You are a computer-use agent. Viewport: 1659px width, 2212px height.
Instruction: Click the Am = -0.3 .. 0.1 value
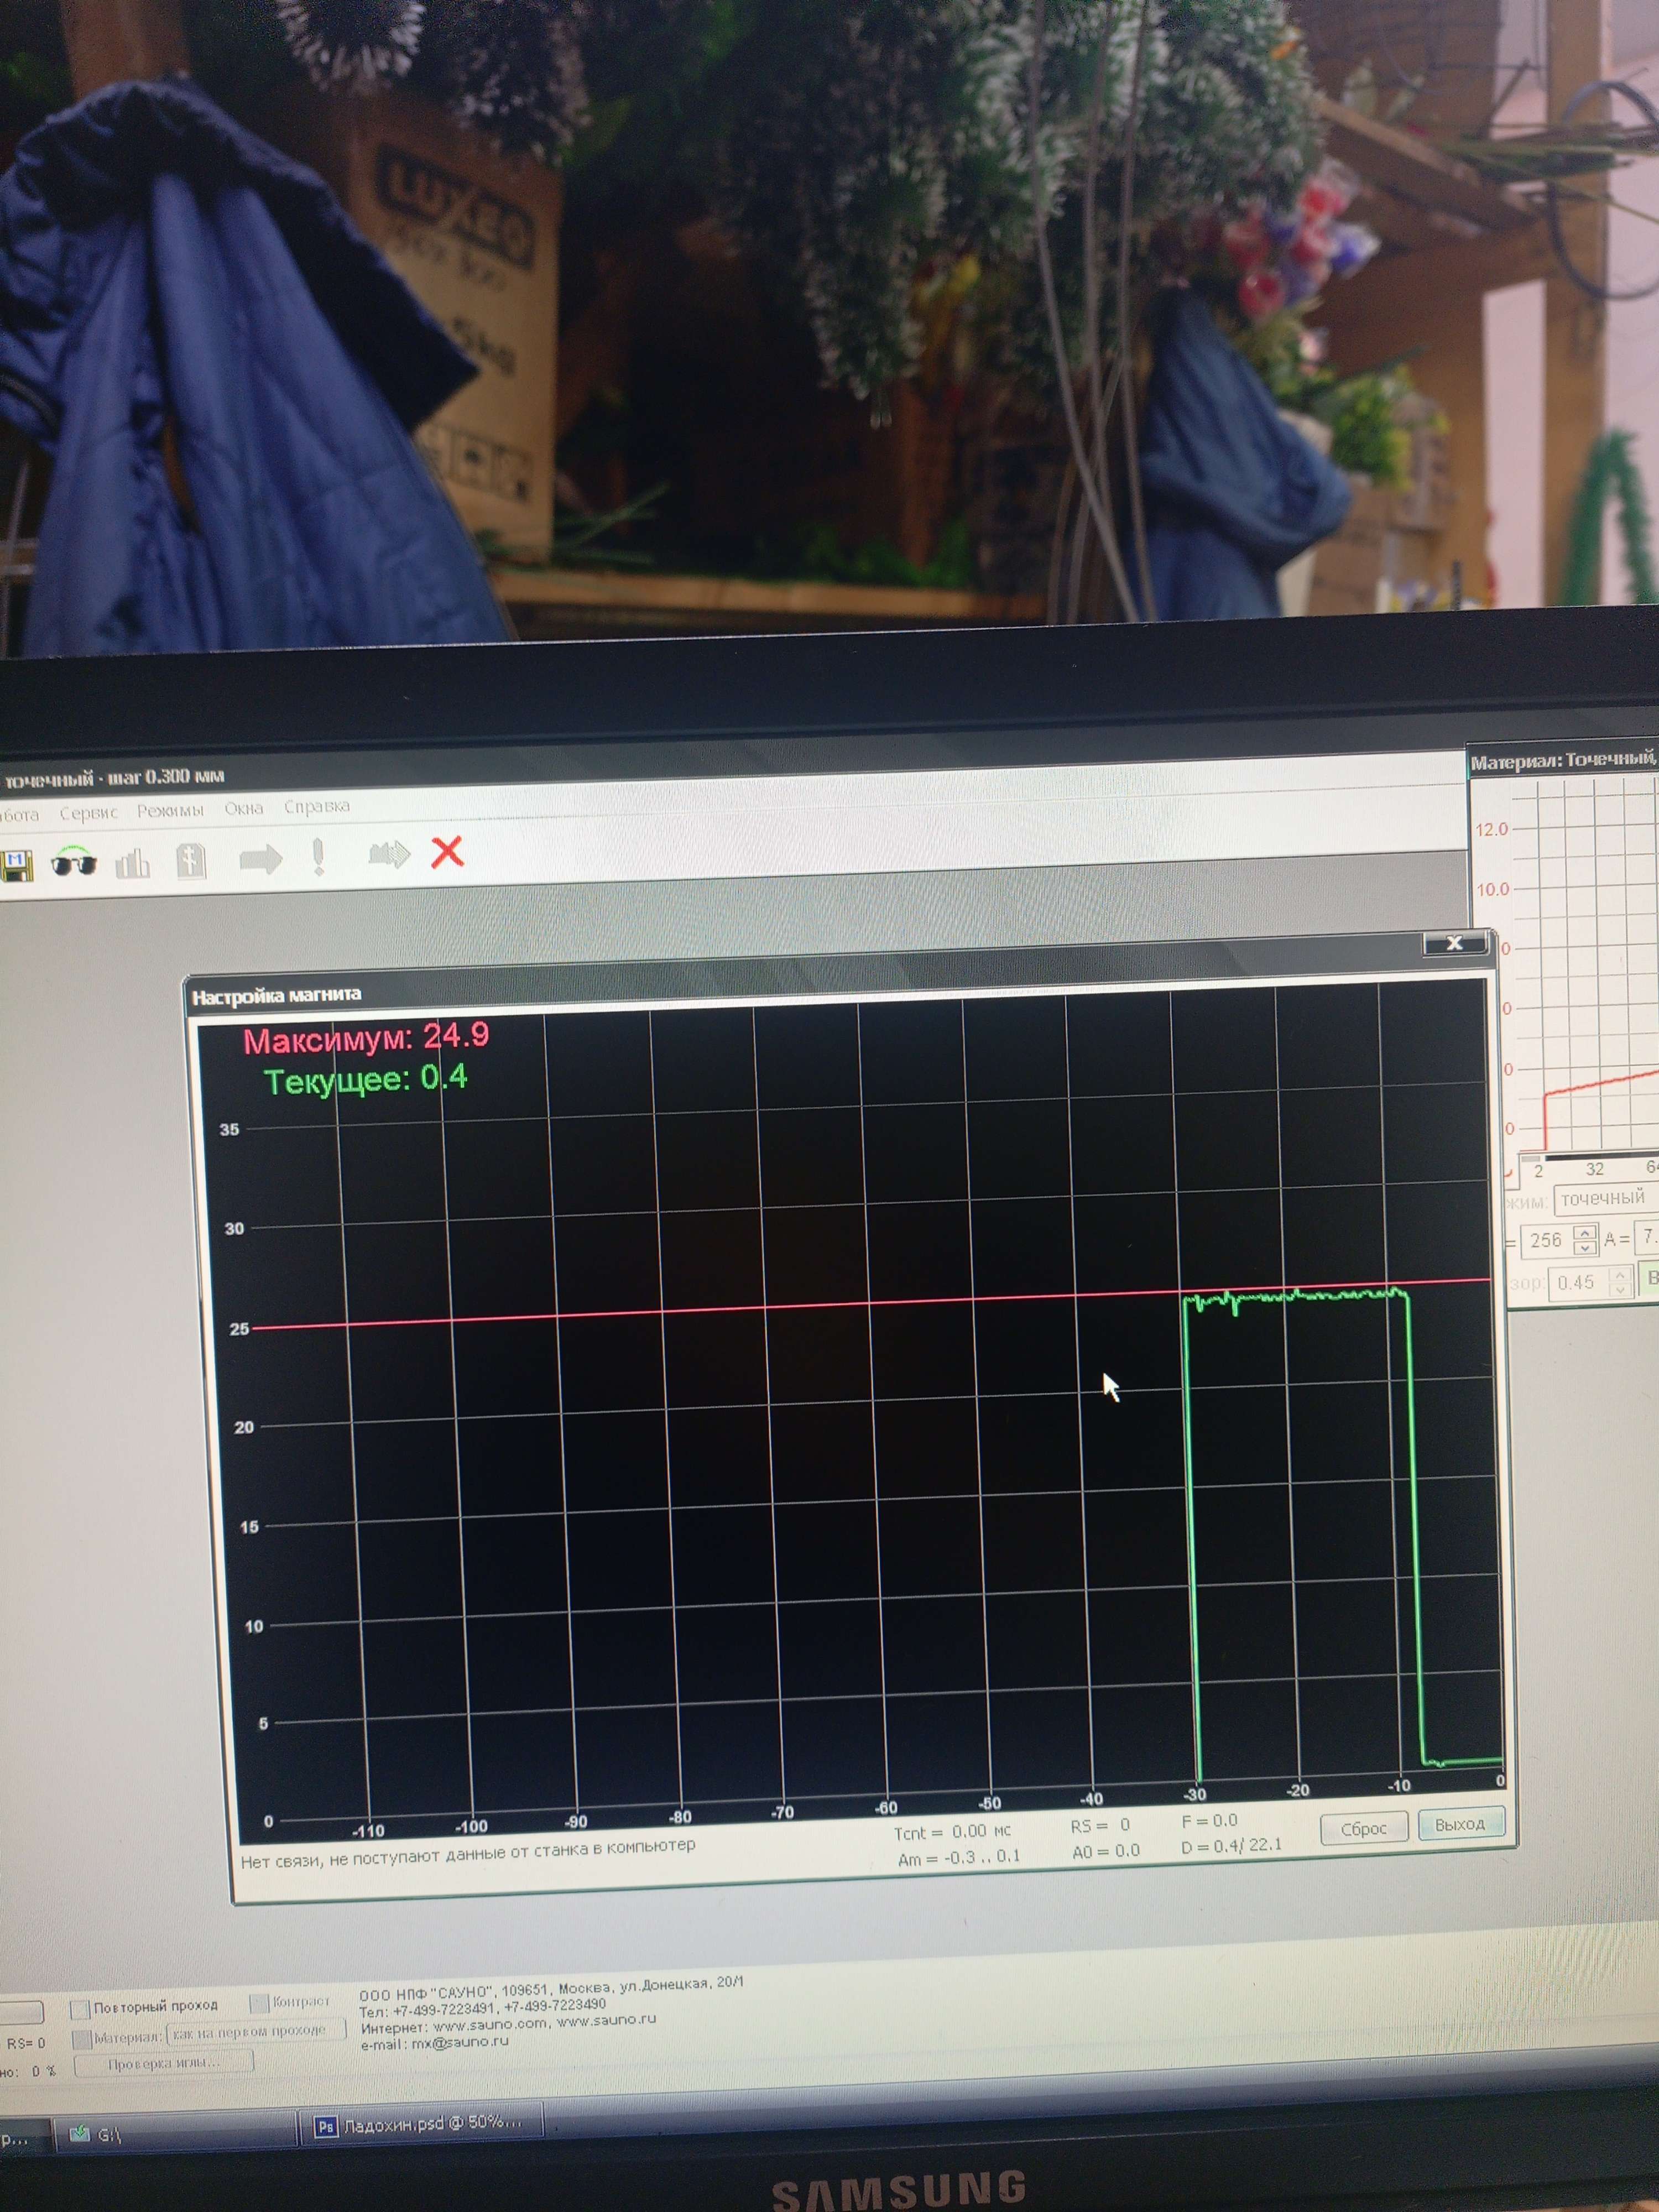pyautogui.click(x=959, y=1857)
